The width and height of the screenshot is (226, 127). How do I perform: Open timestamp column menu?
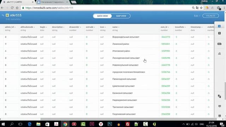click(x=202, y=27)
